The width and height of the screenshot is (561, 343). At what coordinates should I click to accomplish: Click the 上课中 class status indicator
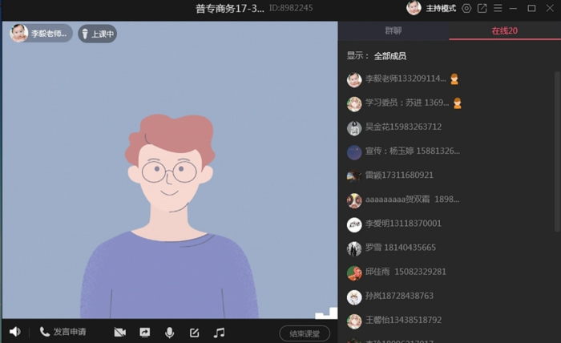click(x=98, y=34)
